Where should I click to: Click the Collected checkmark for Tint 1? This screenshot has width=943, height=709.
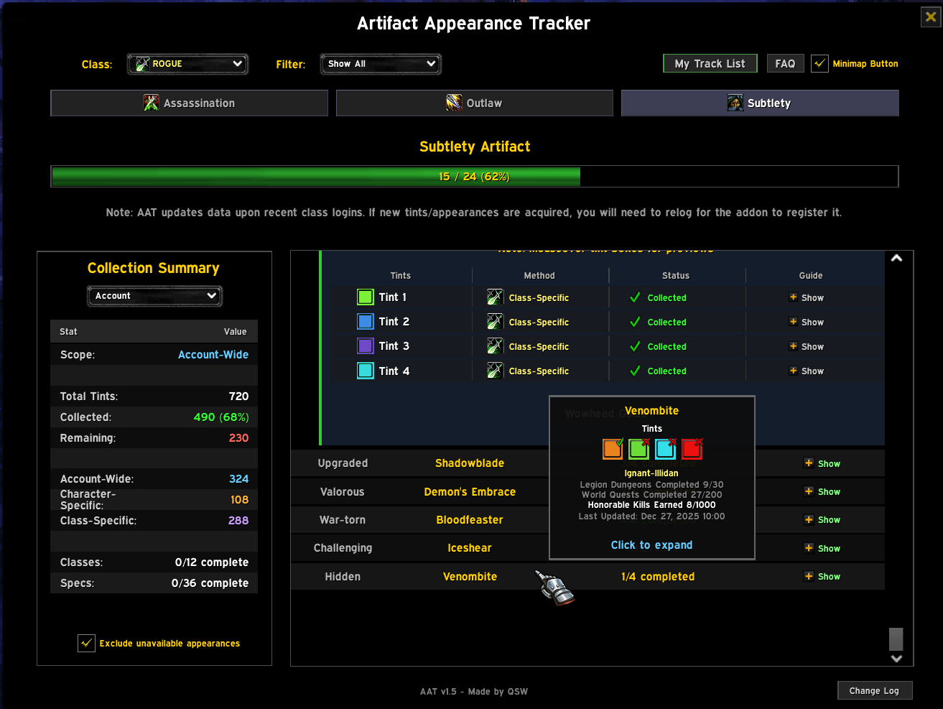click(635, 297)
